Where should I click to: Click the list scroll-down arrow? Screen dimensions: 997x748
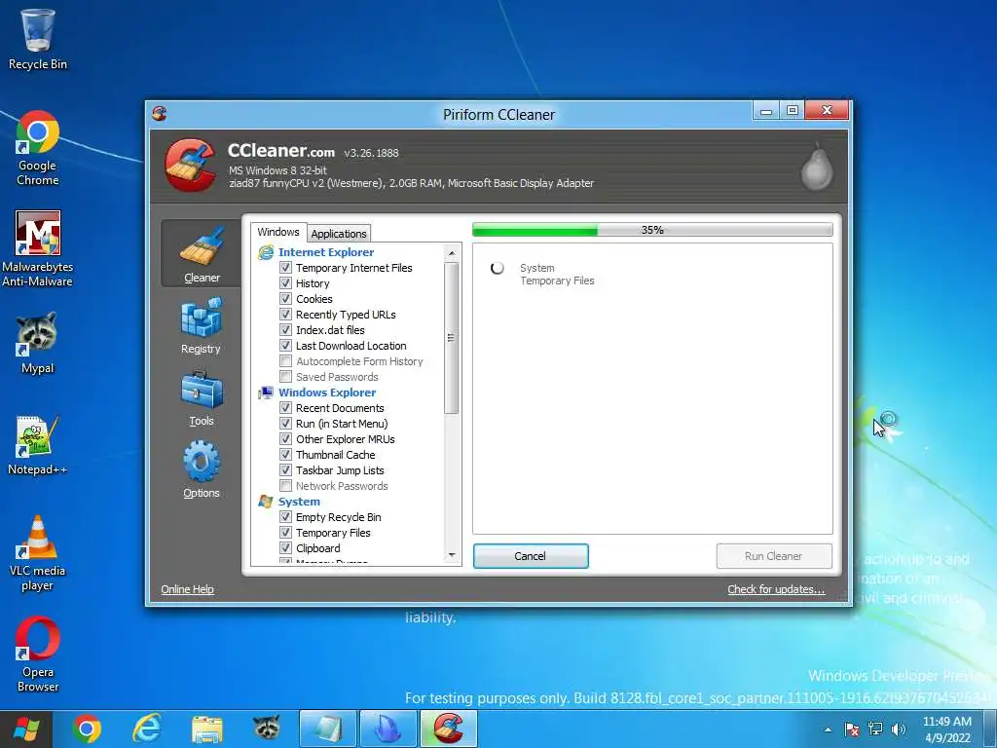(x=452, y=555)
